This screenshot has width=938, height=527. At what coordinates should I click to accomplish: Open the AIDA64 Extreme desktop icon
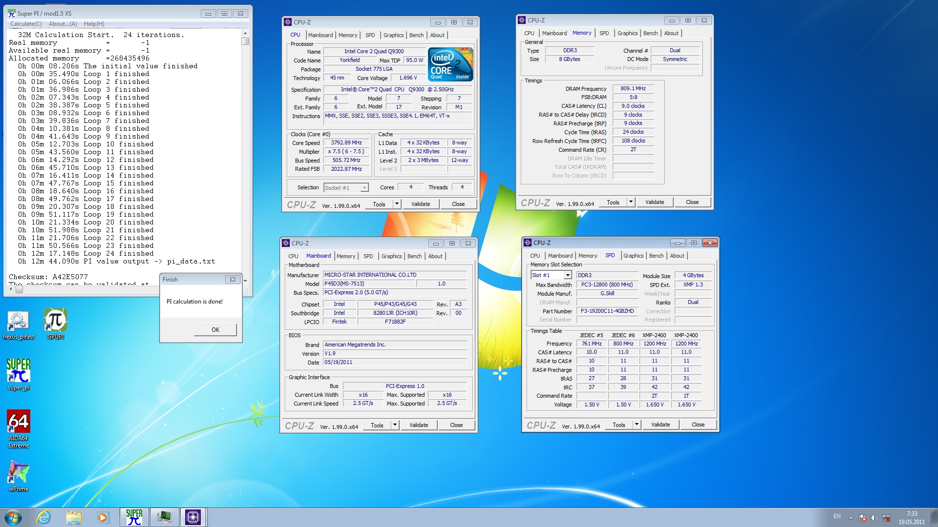click(x=19, y=428)
